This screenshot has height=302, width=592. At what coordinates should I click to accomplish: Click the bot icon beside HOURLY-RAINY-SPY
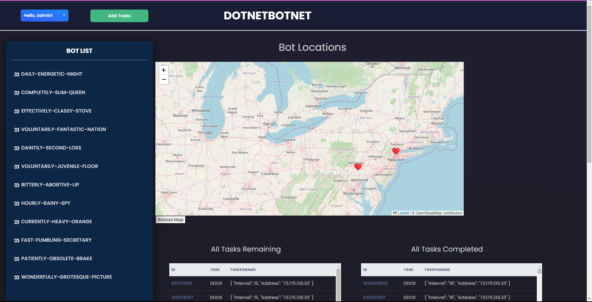point(17,204)
